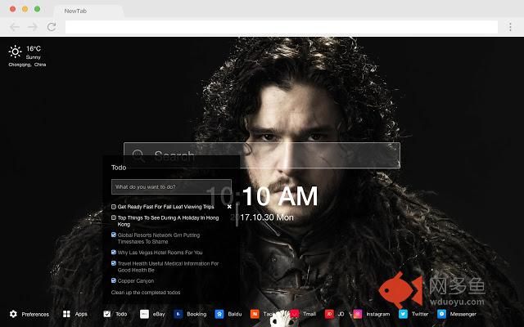Image resolution: width=524 pixels, height=327 pixels.
Task: Uncheck the Copper Canyon todo
Action: (114, 280)
